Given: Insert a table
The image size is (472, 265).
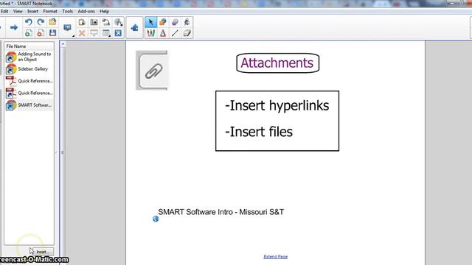Looking at the screenshot, I should pyautogui.click(x=106, y=33).
